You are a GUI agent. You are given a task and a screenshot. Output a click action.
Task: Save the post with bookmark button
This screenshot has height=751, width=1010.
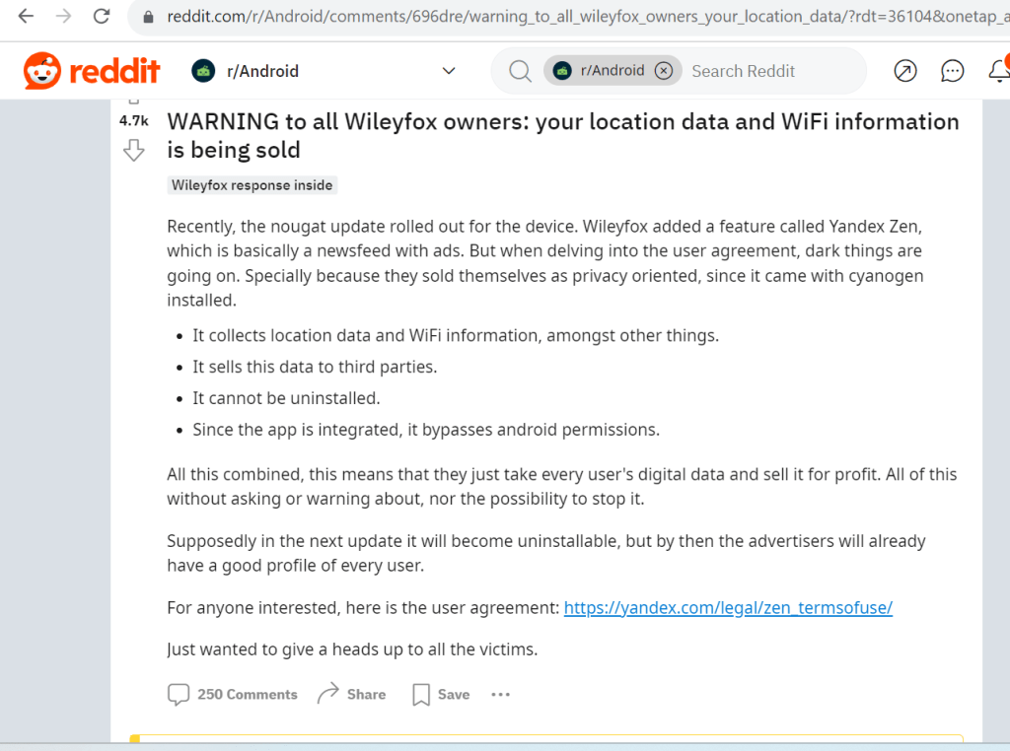(440, 695)
